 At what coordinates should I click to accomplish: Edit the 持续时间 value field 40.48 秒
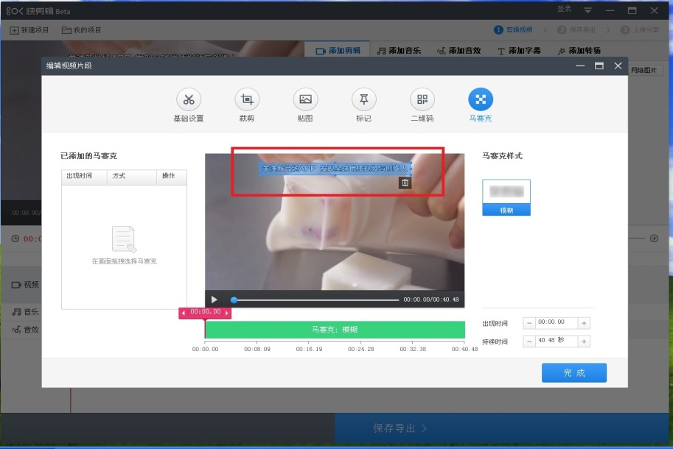557,341
